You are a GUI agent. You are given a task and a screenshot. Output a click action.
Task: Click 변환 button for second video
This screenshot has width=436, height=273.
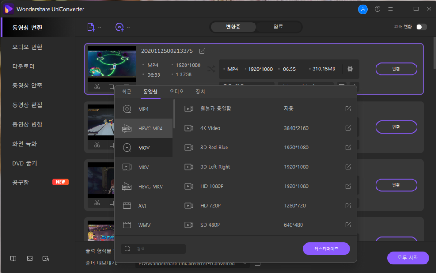(x=396, y=127)
